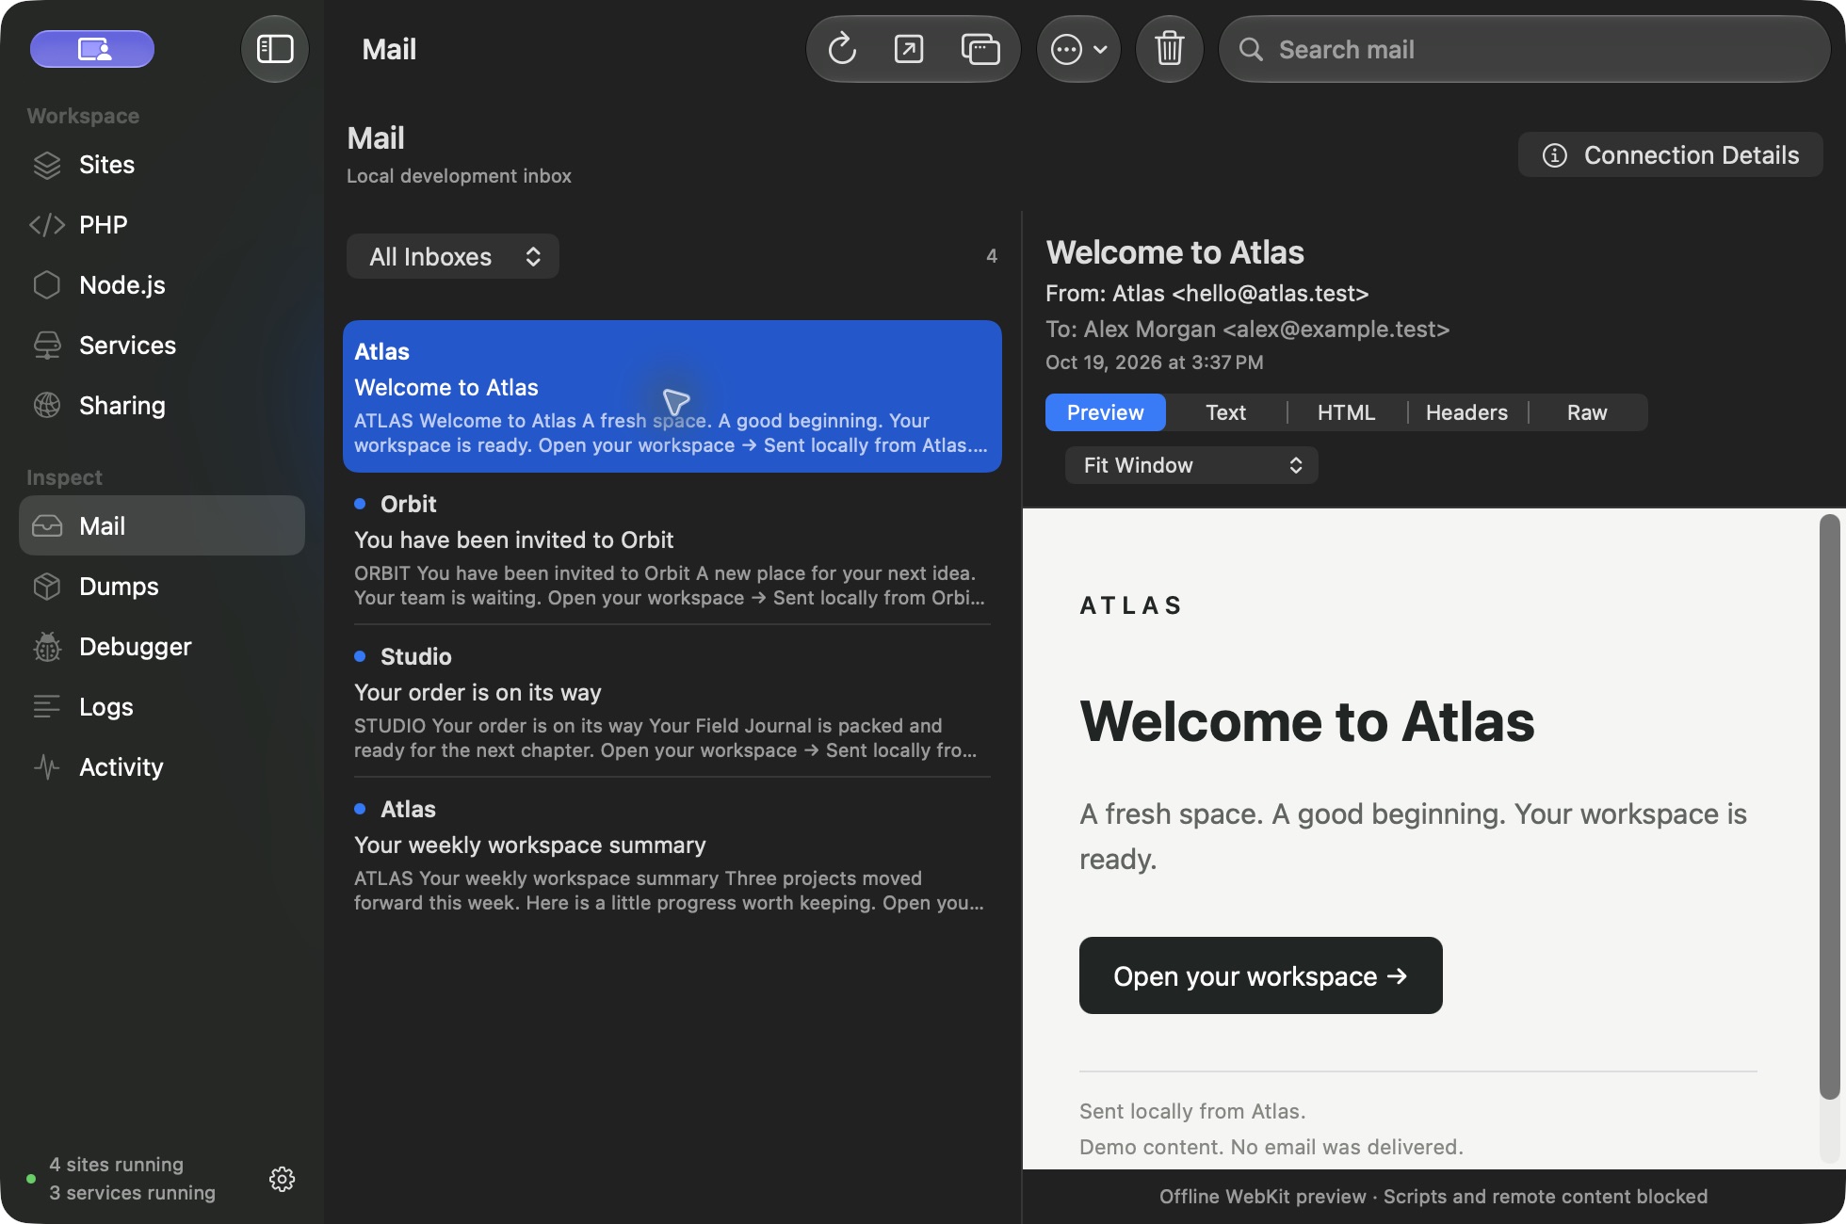The width and height of the screenshot is (1846, 1224).
Task: Open message in external window icon
Action: click(x=909, y=49)
